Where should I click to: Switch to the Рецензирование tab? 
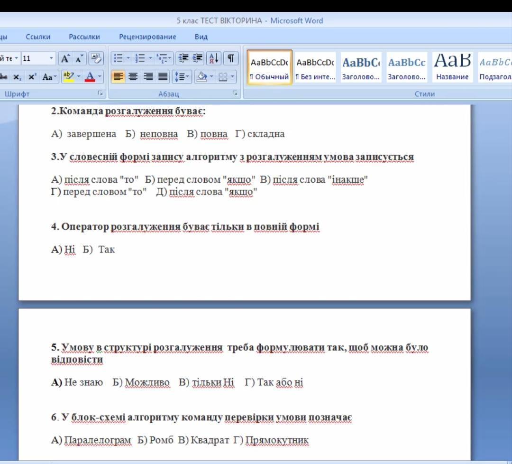(147, 37)
